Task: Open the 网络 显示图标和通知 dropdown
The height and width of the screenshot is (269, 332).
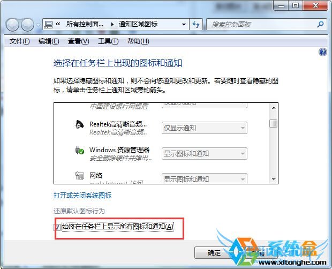Action: click(205, 178)
